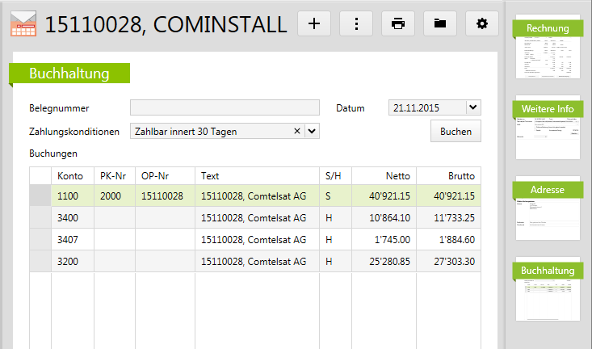
Task: Click the invoice envelope icon beside title
Action: [x=23, y=23]
